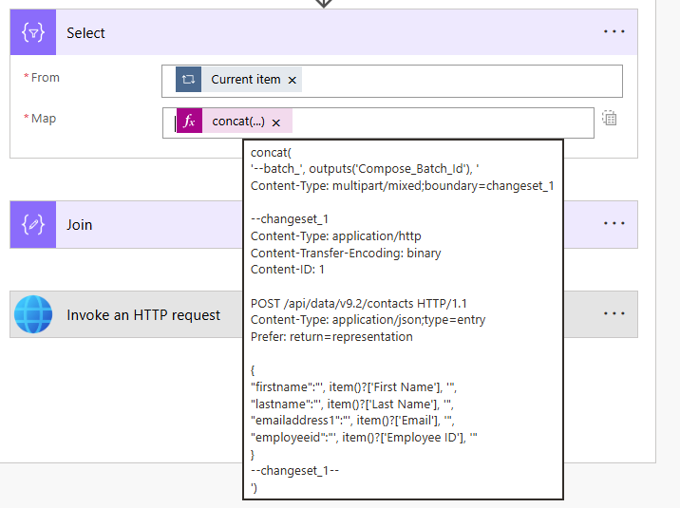
Task: Click the multipart/mixed boundary line
Action: (403, 186)
